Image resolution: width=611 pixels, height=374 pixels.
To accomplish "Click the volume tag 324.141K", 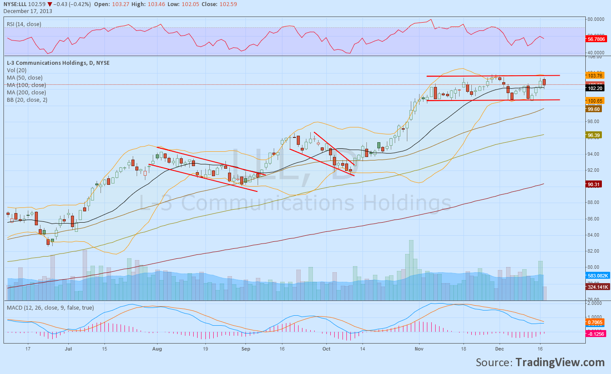I will click(x=598, y=287).
